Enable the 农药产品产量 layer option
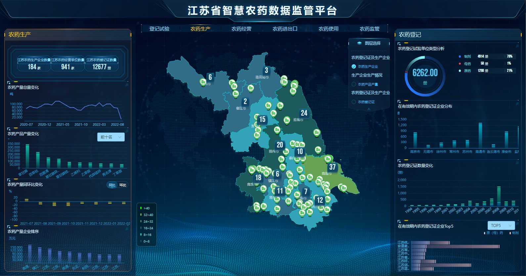This screenshot has height=276, width=526. [x=354, y=84]
